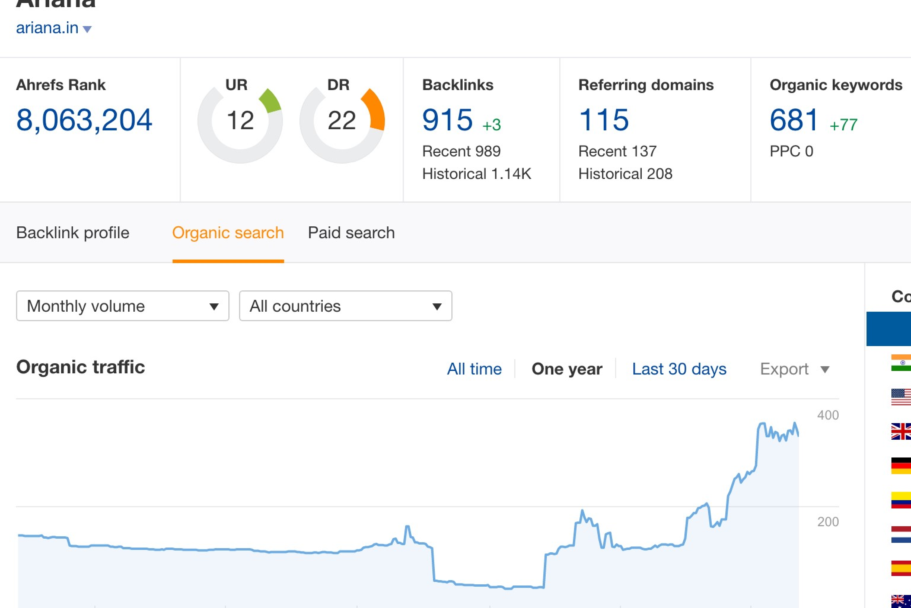Show Last 30 days organic traffic
Image resolution: width=911 pixels, height=608 pixels.
[x=679, y=369]
